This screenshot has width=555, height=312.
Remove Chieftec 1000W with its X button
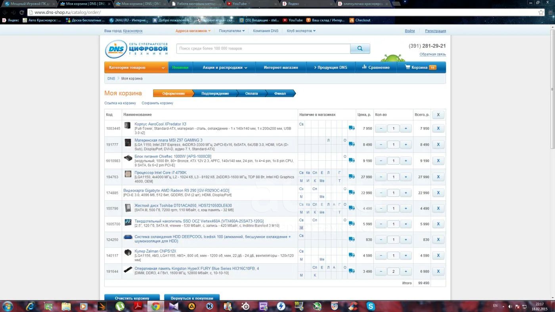438,161
